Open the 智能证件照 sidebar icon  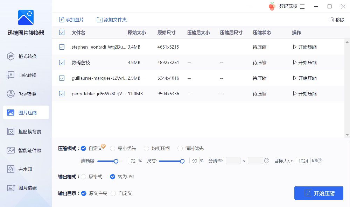pos(10,150)
